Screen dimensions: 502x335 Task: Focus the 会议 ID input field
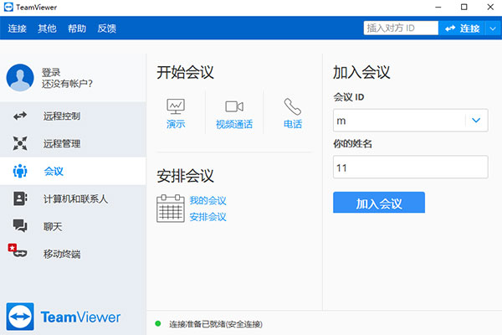[411, 121]
